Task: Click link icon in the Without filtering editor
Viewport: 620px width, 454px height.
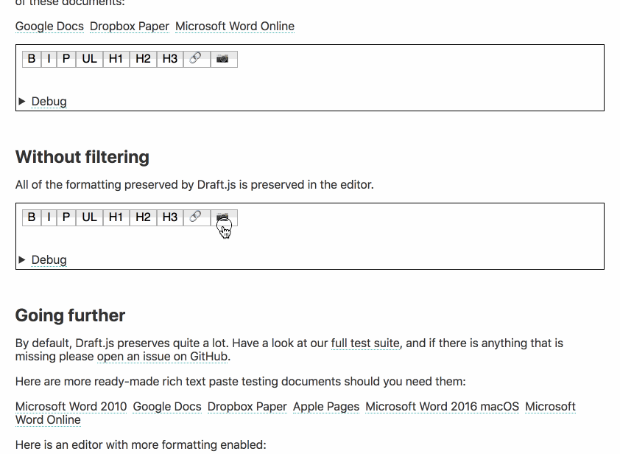Action: (197, 217)
